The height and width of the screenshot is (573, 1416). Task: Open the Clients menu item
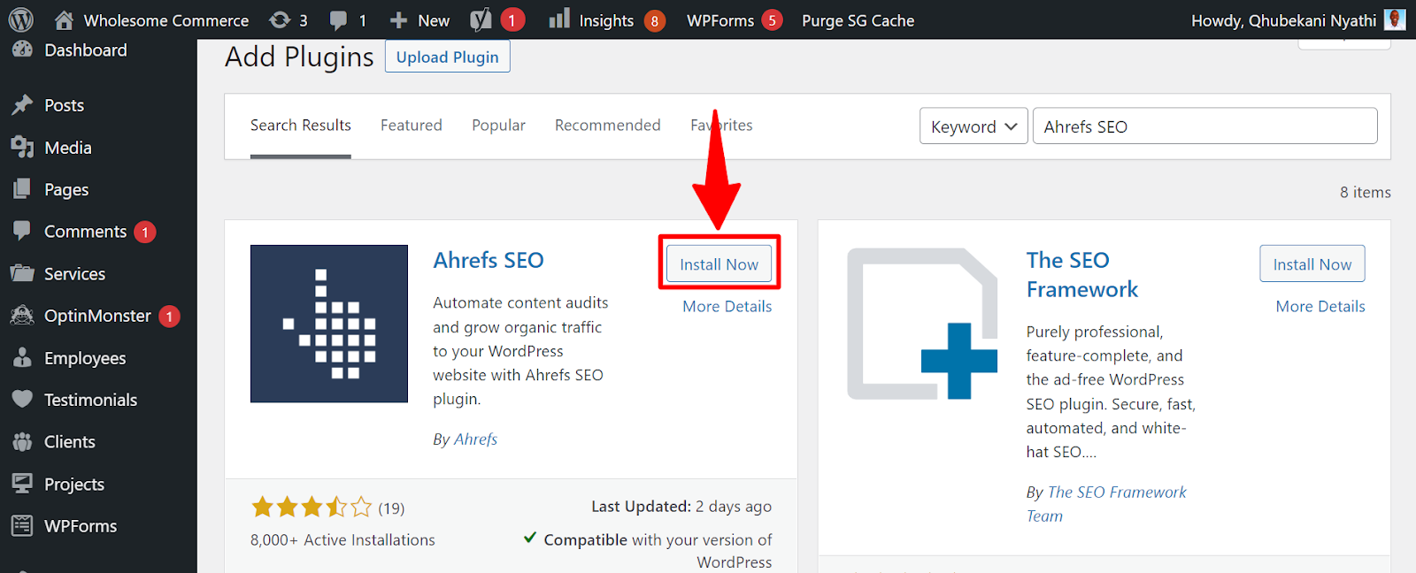tap(70, 442)
